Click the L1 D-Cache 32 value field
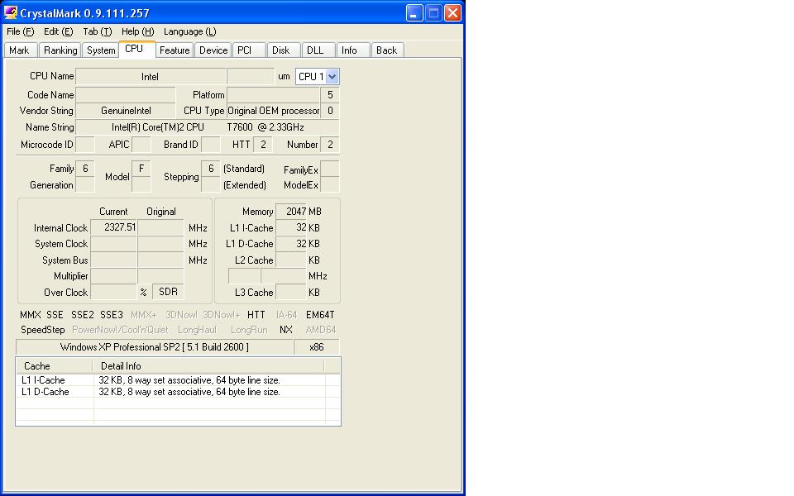This screenshot has height=496, width=794. pyautogui.click(x=290, y=243)
